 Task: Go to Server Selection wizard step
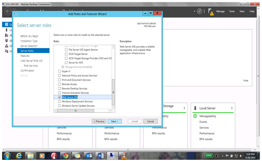29,46
